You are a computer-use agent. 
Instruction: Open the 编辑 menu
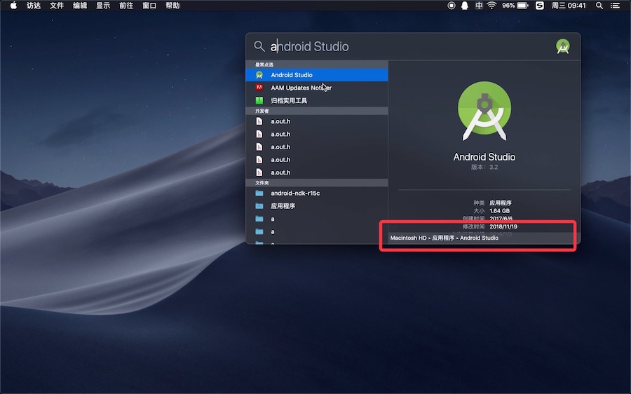point(80,6)
